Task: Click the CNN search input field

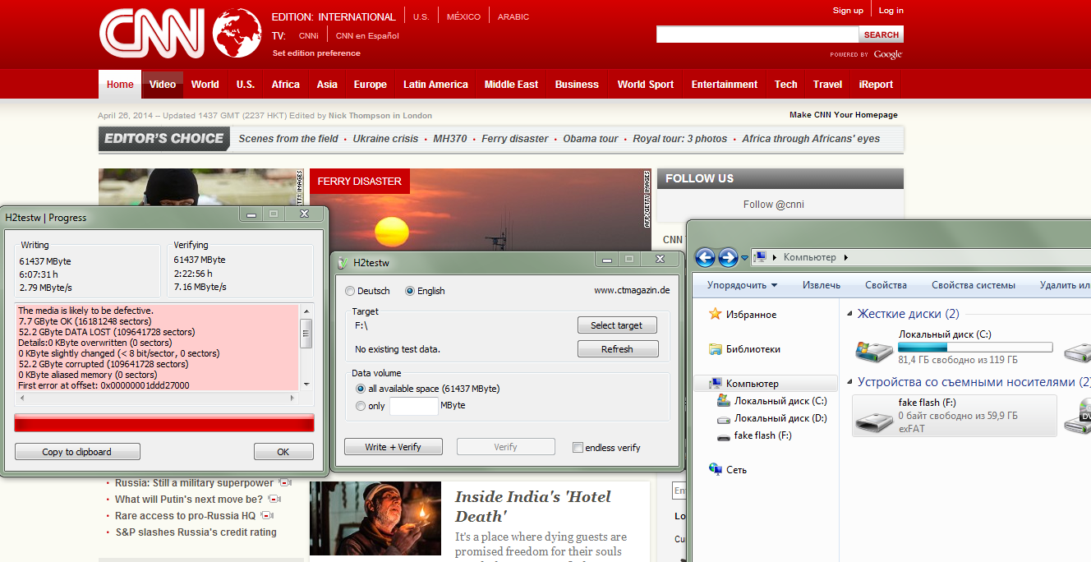Action: pyautogui.click(x=757, y=35)
